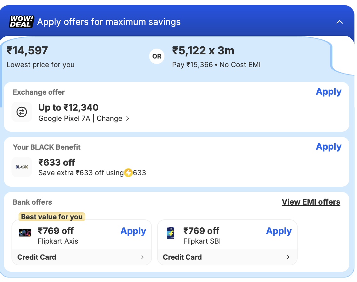357x282 pixels.
Task: Click the Flipkart SBI card icon
Action: coord(171,233)
